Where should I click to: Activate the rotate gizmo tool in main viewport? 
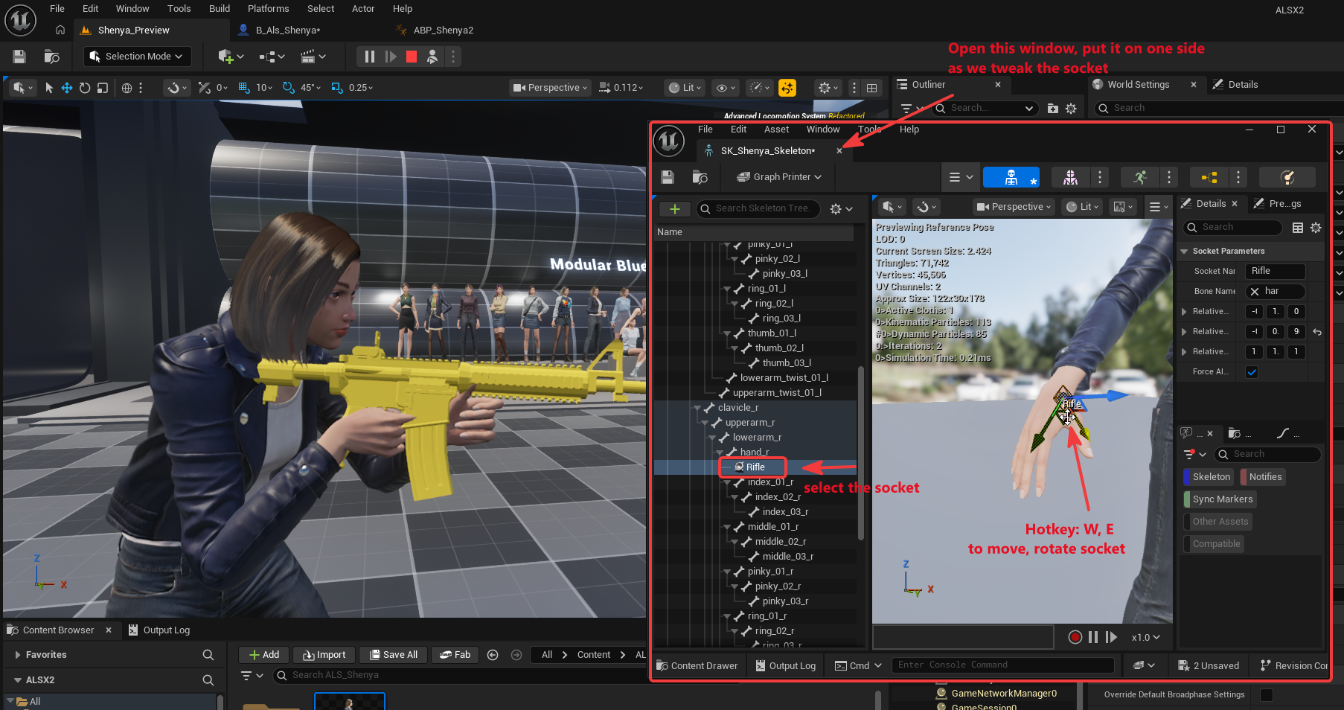pyautogui.click(x=85, y=88)
